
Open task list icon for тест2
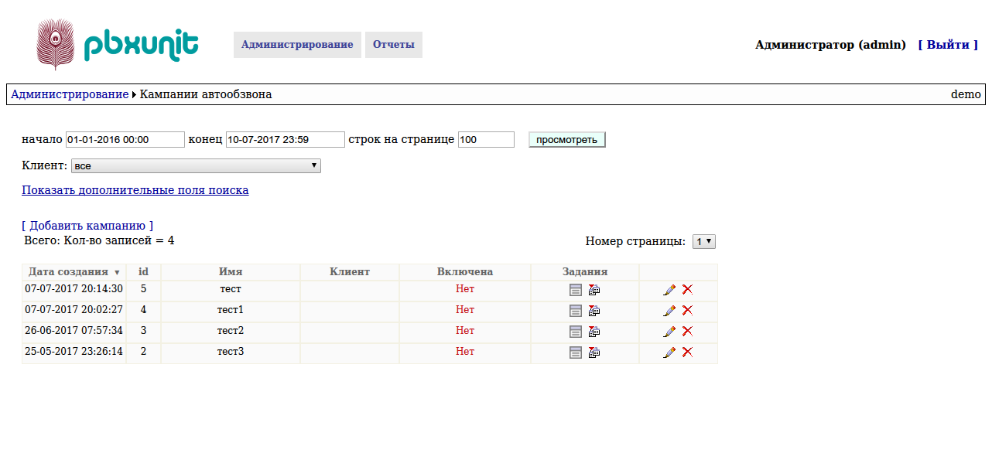576,332
